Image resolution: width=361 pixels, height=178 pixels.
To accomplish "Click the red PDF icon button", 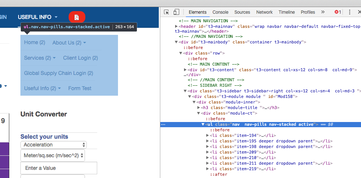I will coord(77,17).
